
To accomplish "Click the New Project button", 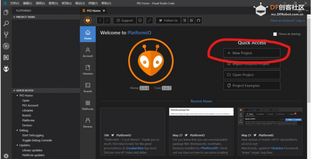I will [252, 53].
